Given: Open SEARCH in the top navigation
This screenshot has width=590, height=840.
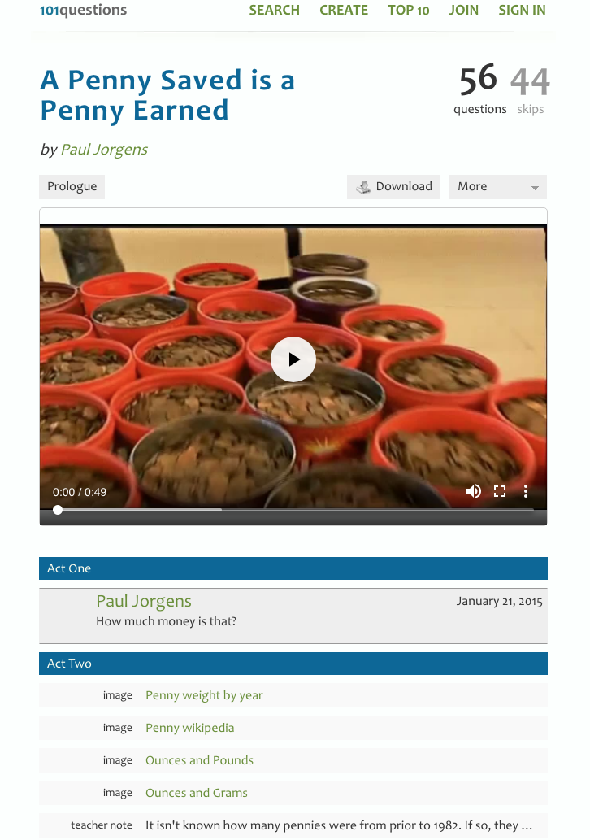Looking at the screenshot, I should click(274, 11).
